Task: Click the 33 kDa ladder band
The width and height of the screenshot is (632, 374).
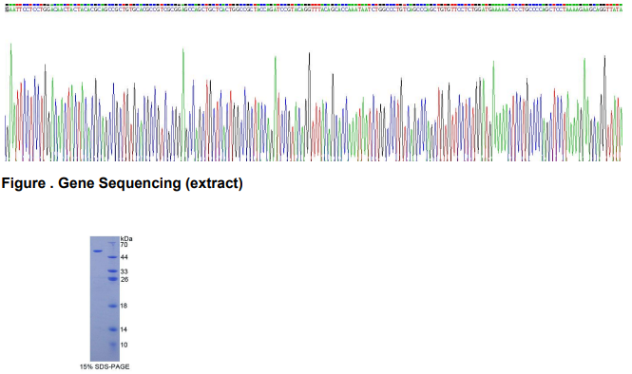Action: coord(113,271)
